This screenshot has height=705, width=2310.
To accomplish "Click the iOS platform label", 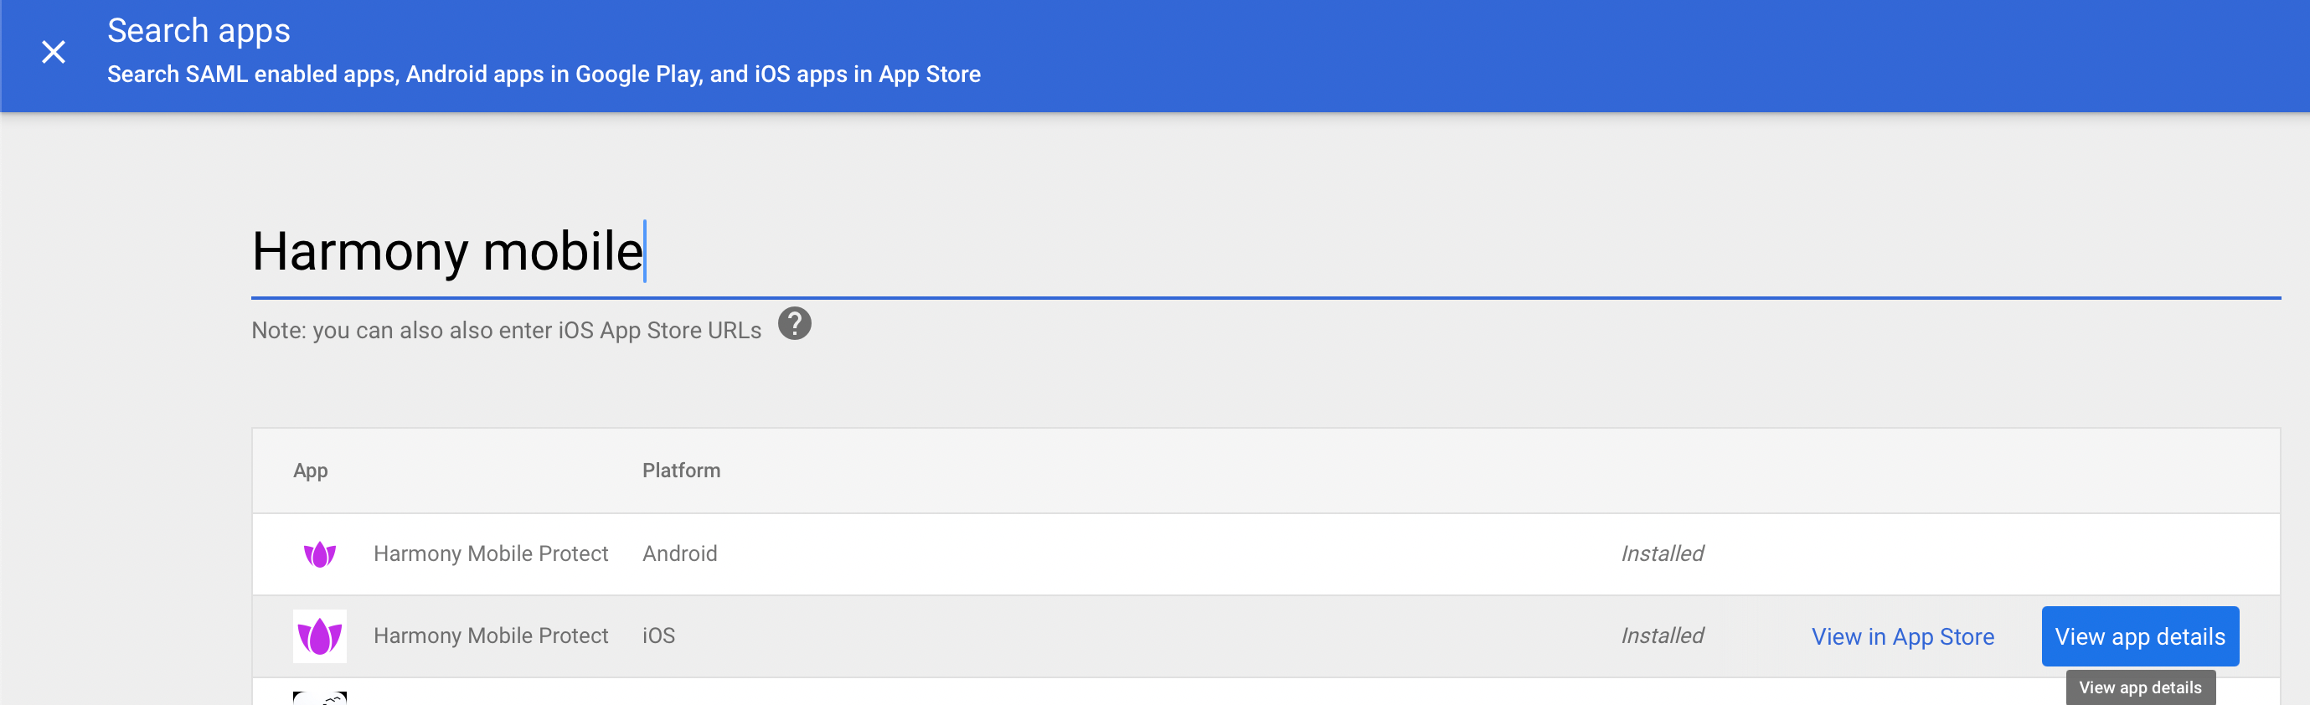I will click(658, 636).
